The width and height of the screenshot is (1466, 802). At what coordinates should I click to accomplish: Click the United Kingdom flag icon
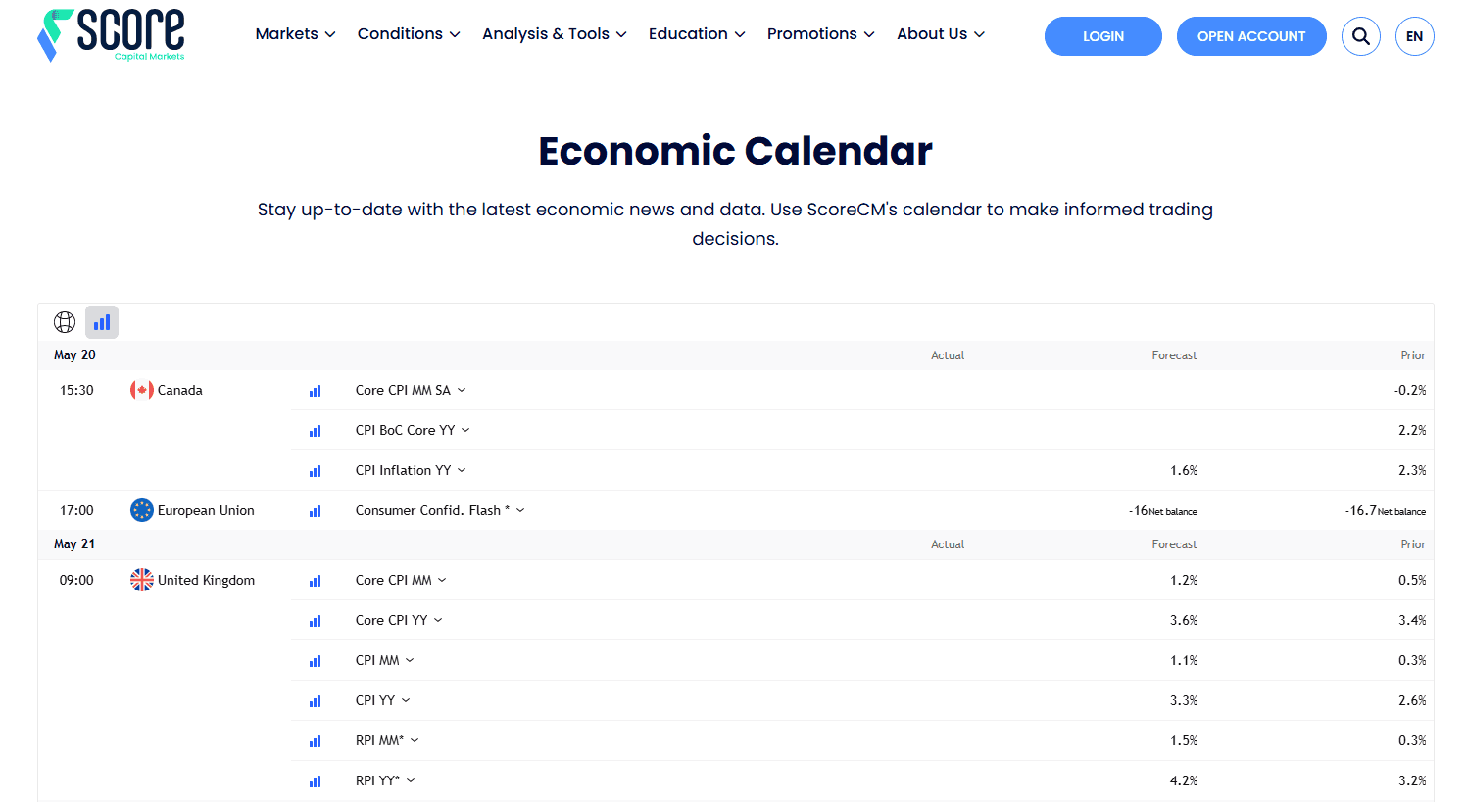tap(142, 580)
